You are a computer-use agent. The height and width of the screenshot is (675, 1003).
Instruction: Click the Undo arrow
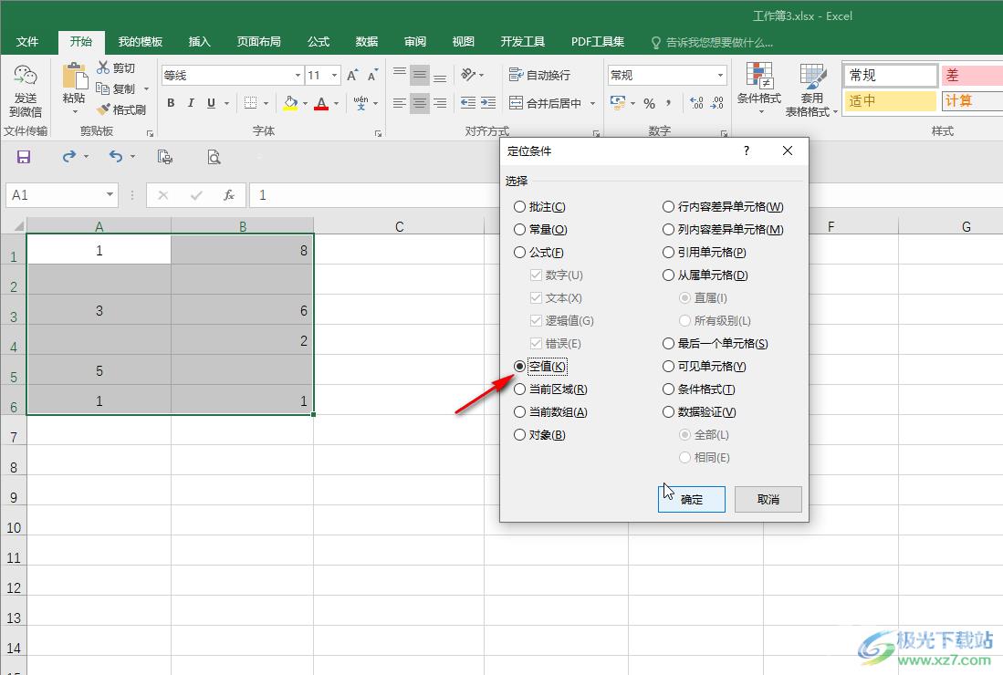(x=116, y=156)
